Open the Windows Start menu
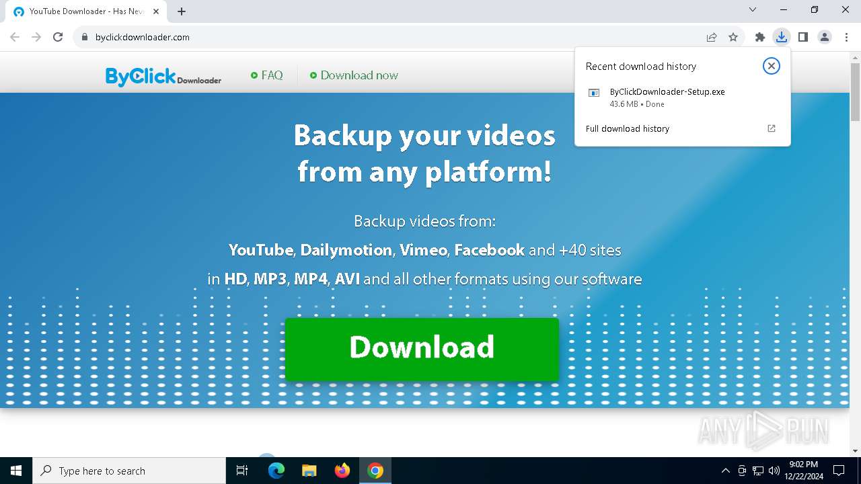861x484 pixels. click(x=16, y=471)
